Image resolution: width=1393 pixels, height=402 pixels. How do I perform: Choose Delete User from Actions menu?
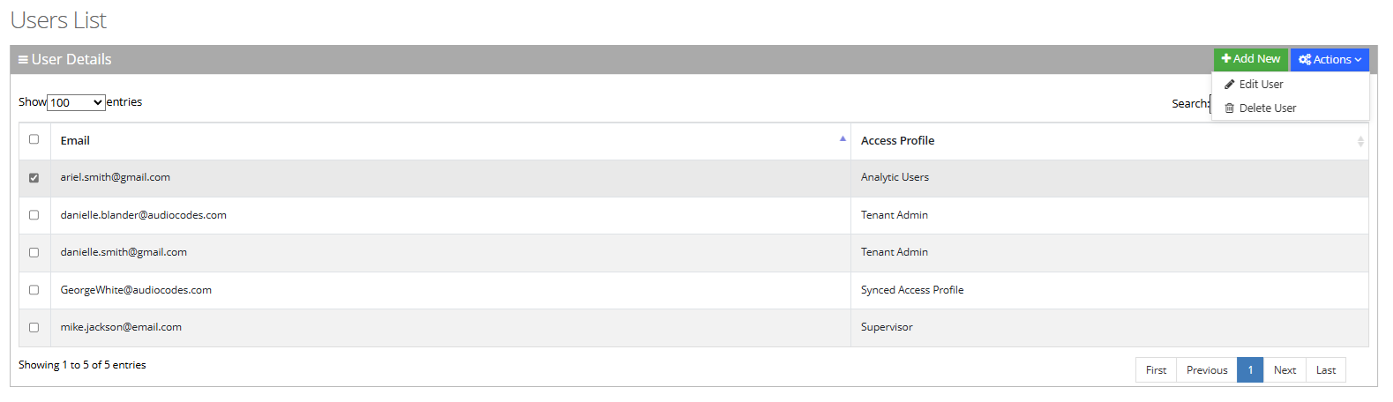coord(1267,108)
